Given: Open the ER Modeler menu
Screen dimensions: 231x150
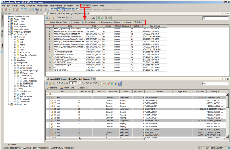Looking at the screenshot, I should [x=68, y=6].
